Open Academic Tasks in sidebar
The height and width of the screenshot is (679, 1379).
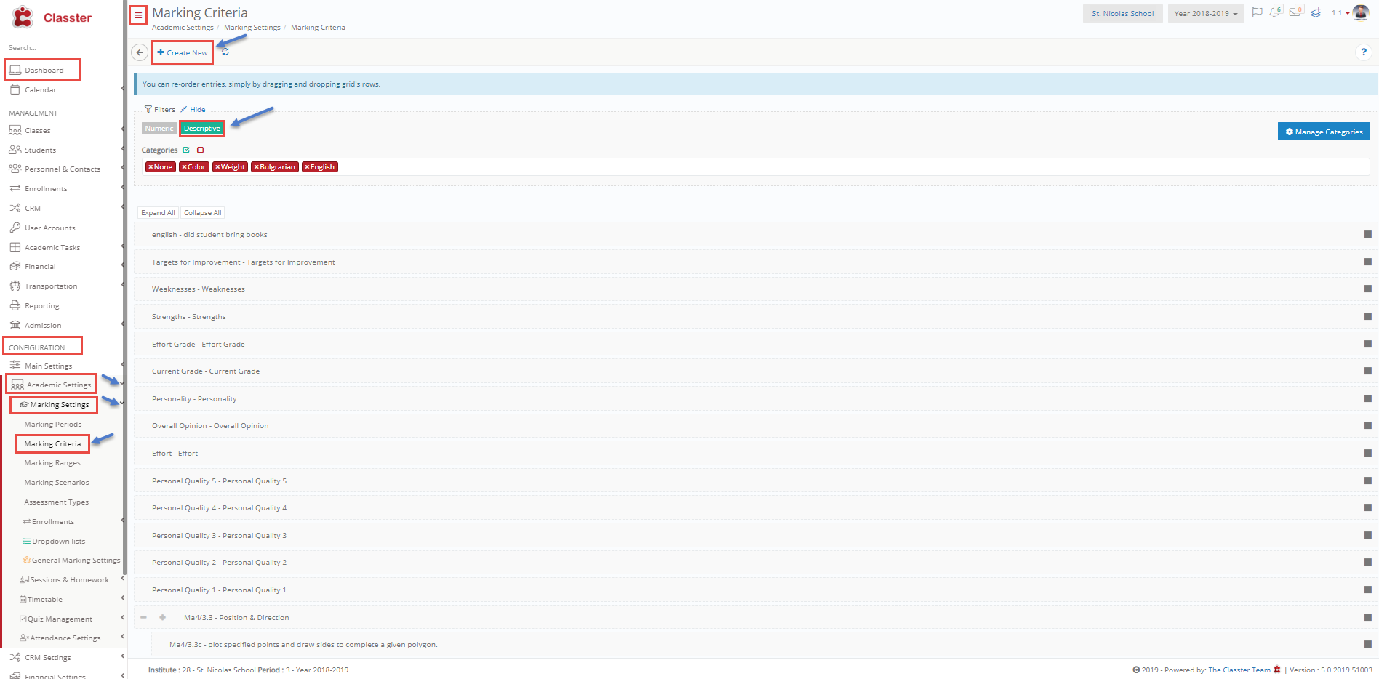coord(52,247)
